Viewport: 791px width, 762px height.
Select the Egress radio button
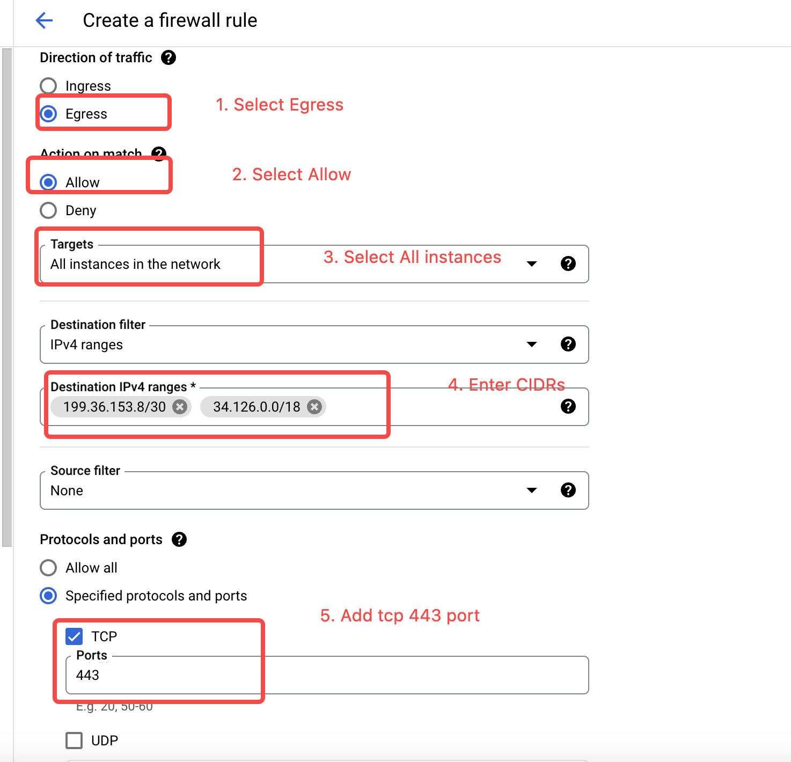click(48, 114)
